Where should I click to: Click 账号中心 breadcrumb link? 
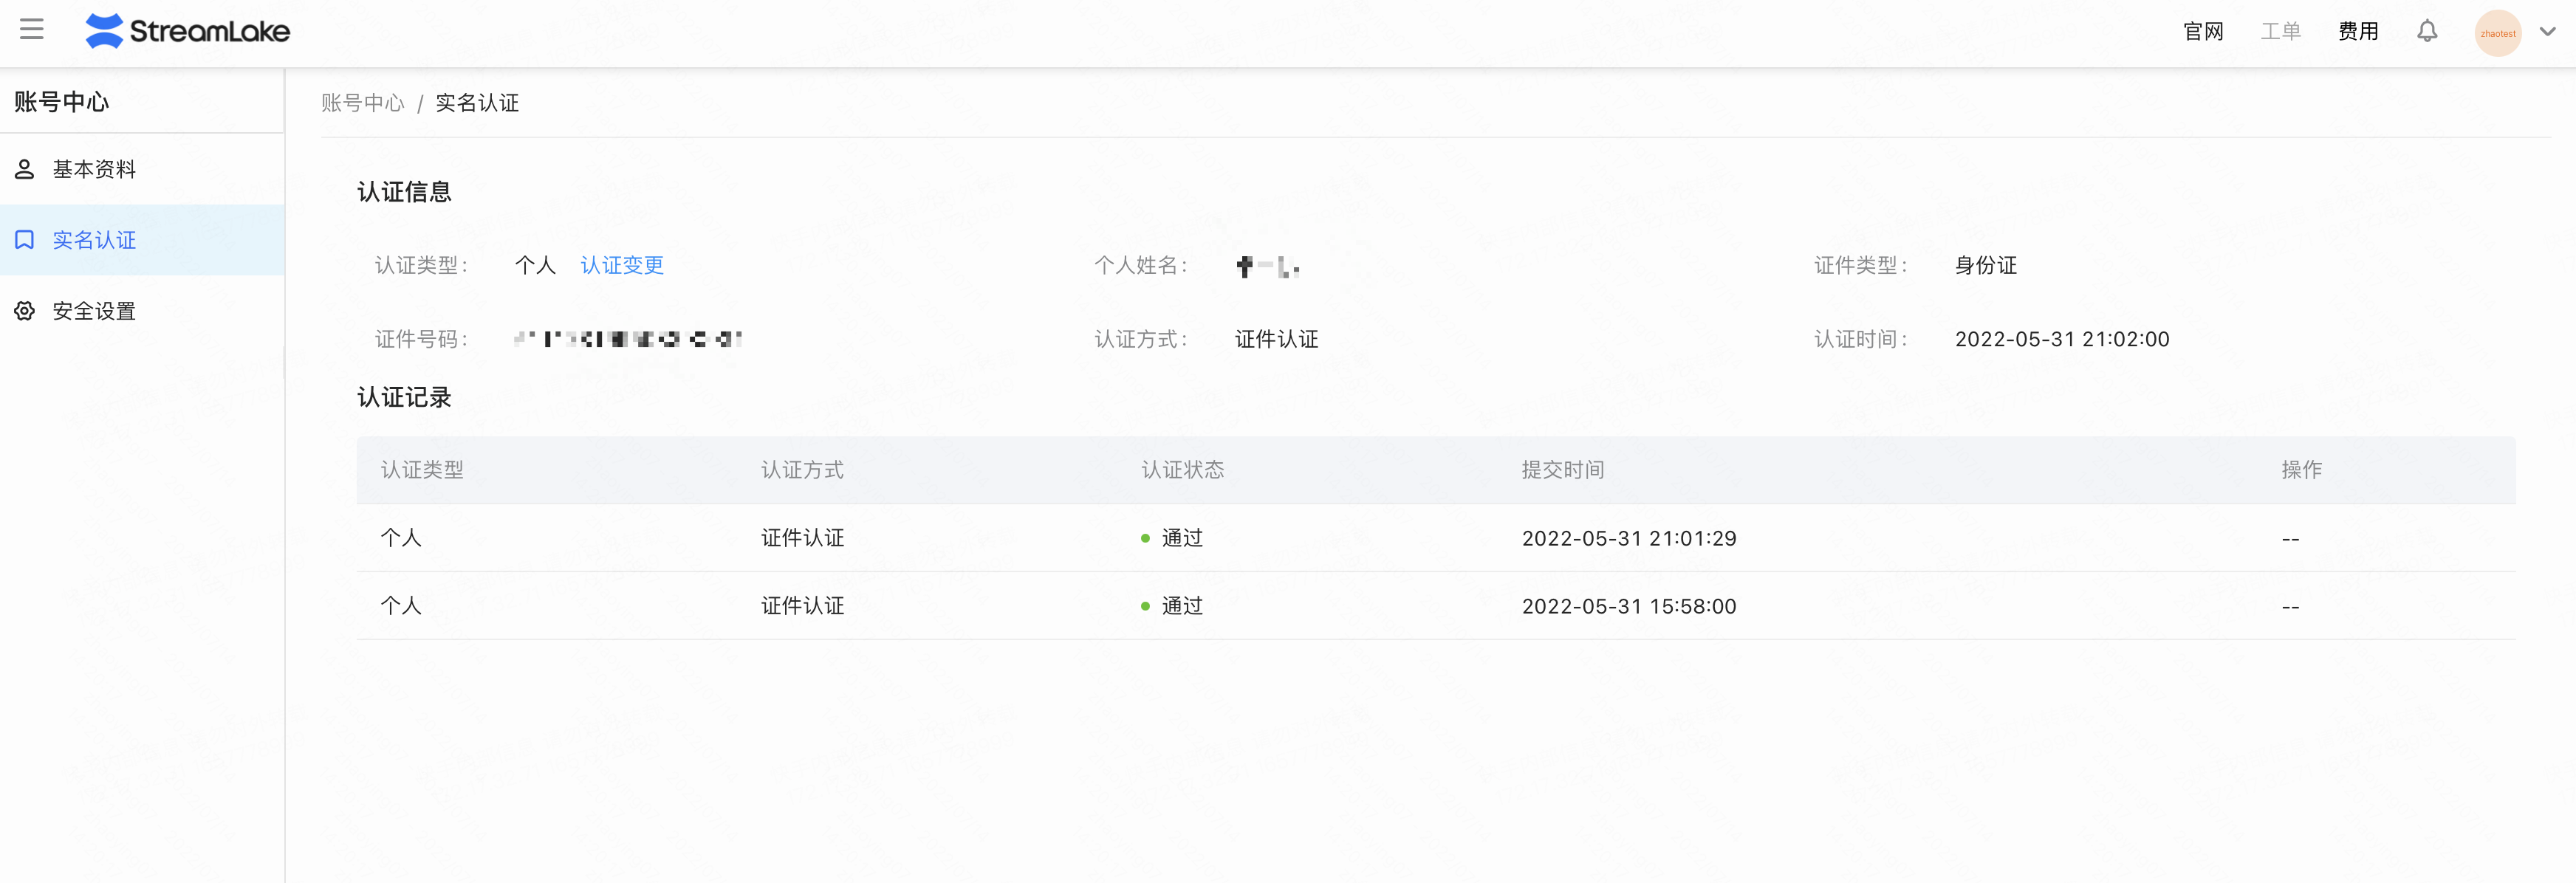coord(362,103)
